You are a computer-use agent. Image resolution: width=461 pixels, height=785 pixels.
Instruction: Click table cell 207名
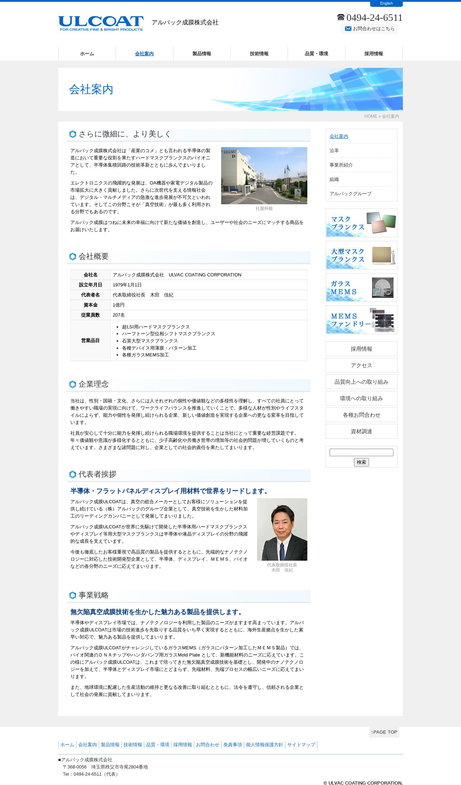click(209, 315)
